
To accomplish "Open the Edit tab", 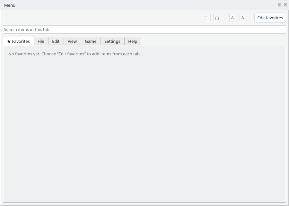I will click(x=56, y=41).
